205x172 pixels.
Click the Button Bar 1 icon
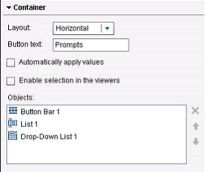click(13, 111)
